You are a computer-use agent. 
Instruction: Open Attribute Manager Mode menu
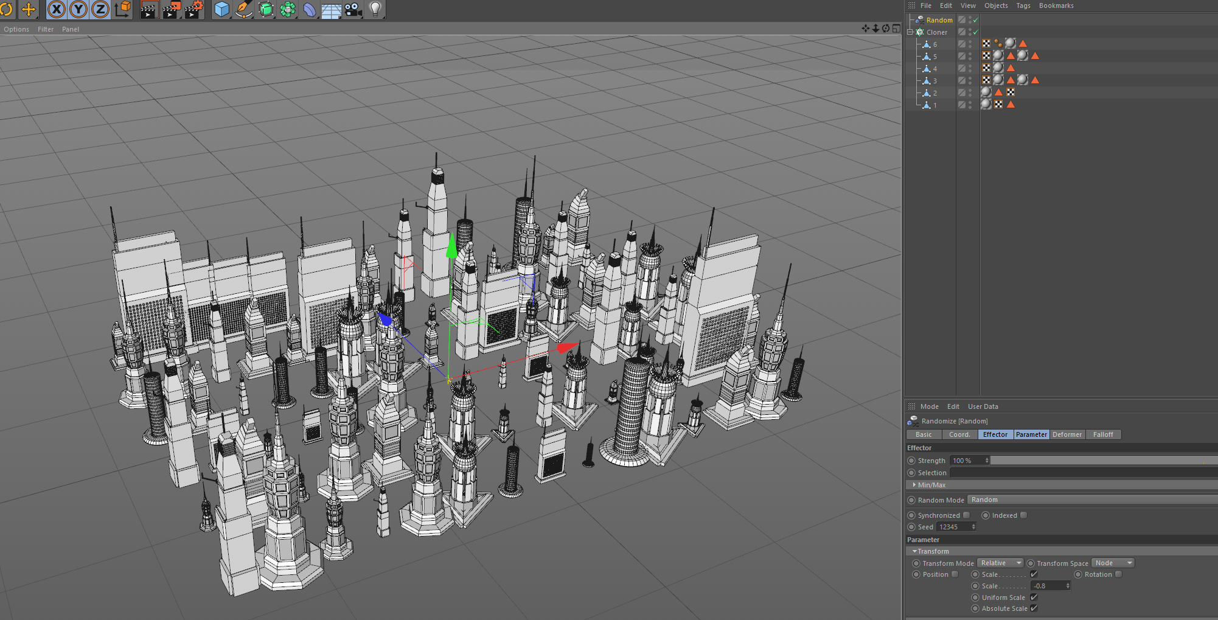click(x=929, y=406)
